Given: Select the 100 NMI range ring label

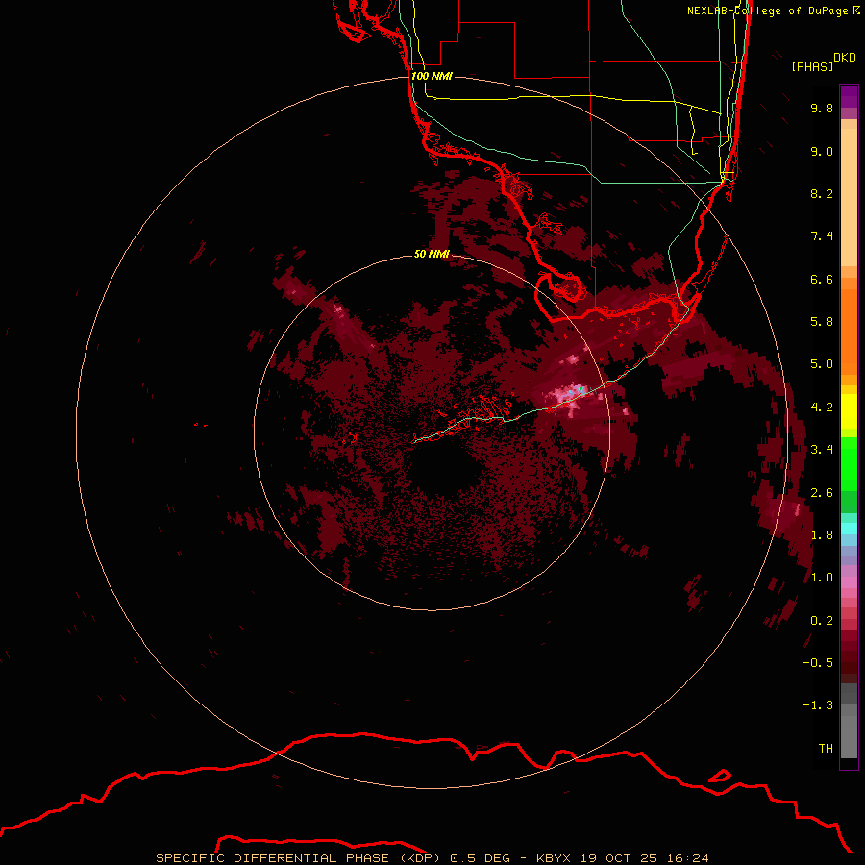Looking at the screenshot, I should (432, 76).
